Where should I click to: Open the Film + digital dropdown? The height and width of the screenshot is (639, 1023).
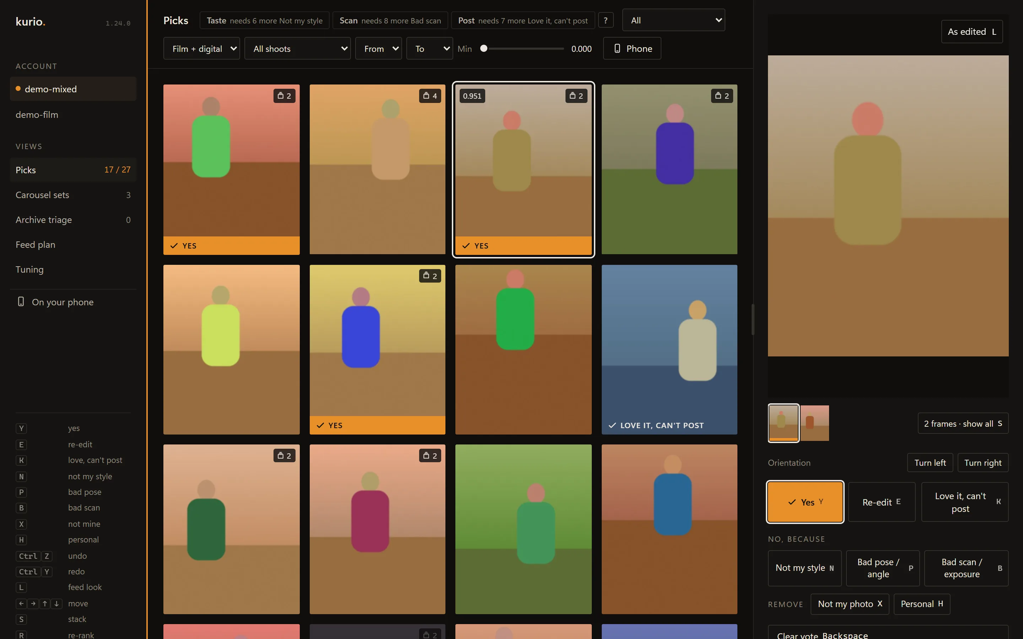pos(202,49)
